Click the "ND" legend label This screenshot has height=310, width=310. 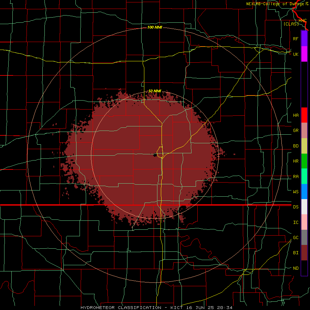click(x=296, y=268)
